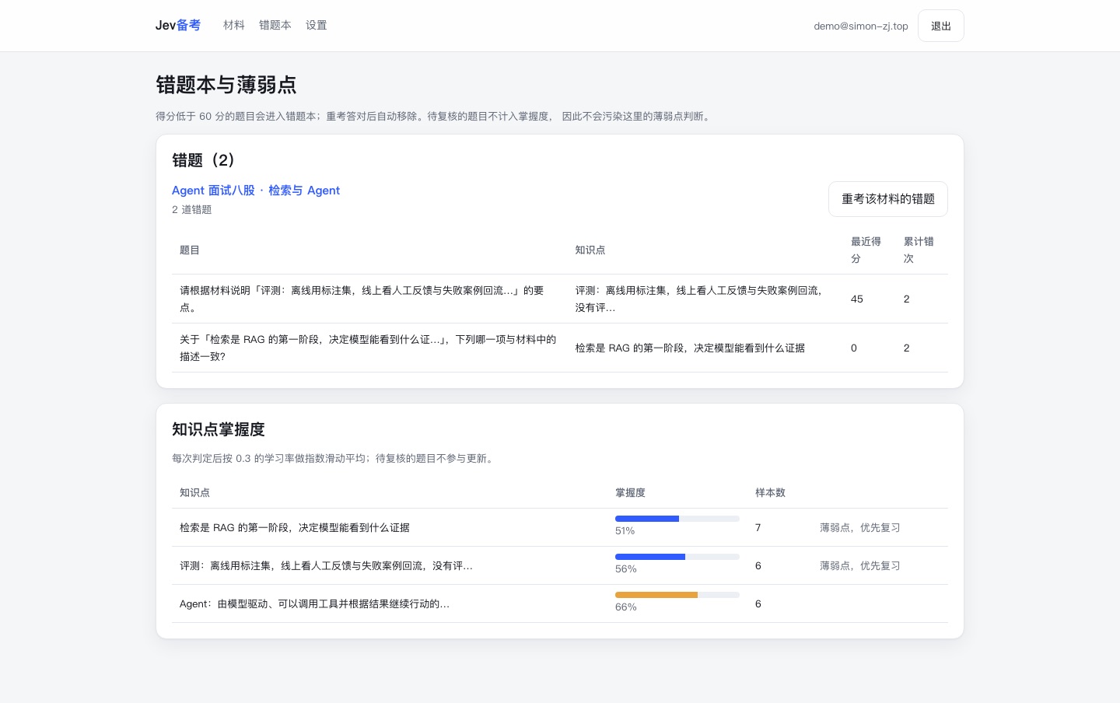This screenshot has width=1120, height=703.
Task: Click 检索是 RAG row in the 掌握度 table
Action: pos(560,527)
